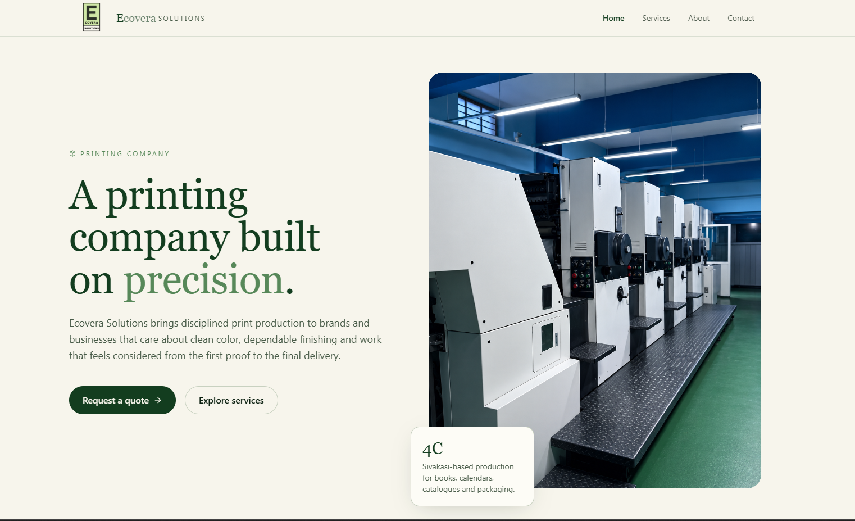Click the SOLUTIONS word in header brand
The image size is (855, 521).
click(181, 19)
